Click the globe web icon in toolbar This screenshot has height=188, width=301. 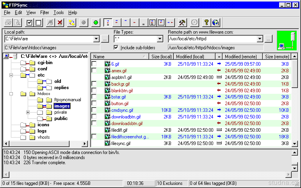tap(216, 23)
